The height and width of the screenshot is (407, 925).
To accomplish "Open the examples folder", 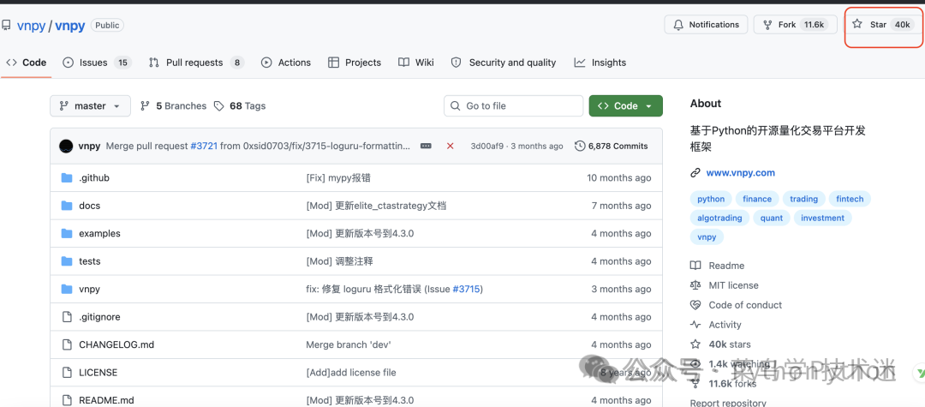I will pyautogui.click(x=99, y=234).
